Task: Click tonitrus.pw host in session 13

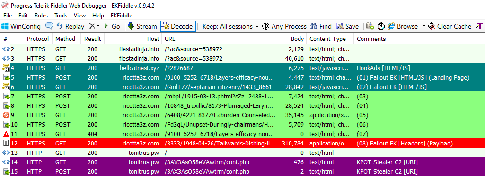Action: (144, 153)
